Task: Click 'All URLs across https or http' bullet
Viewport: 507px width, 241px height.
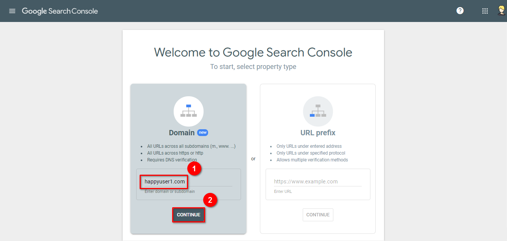Action: pyautogui.click(x=175, y=153)
